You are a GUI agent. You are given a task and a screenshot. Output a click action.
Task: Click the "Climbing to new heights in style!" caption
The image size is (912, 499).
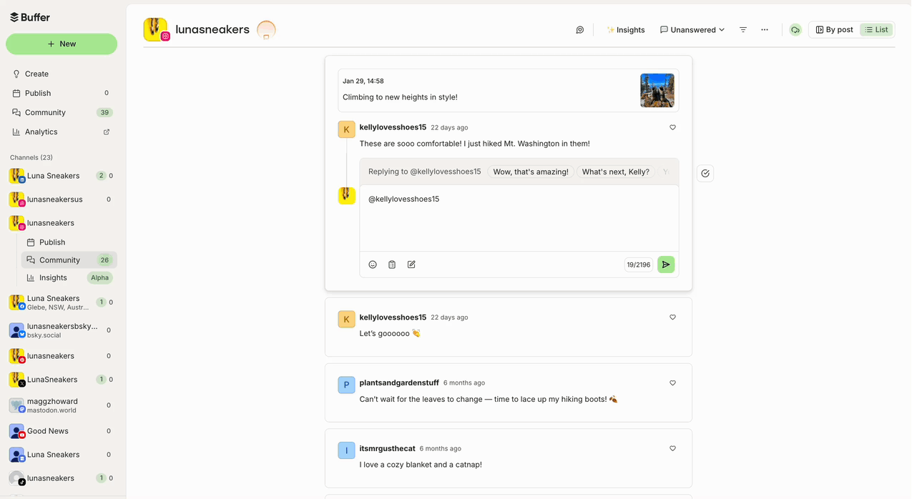coord(400,97)
